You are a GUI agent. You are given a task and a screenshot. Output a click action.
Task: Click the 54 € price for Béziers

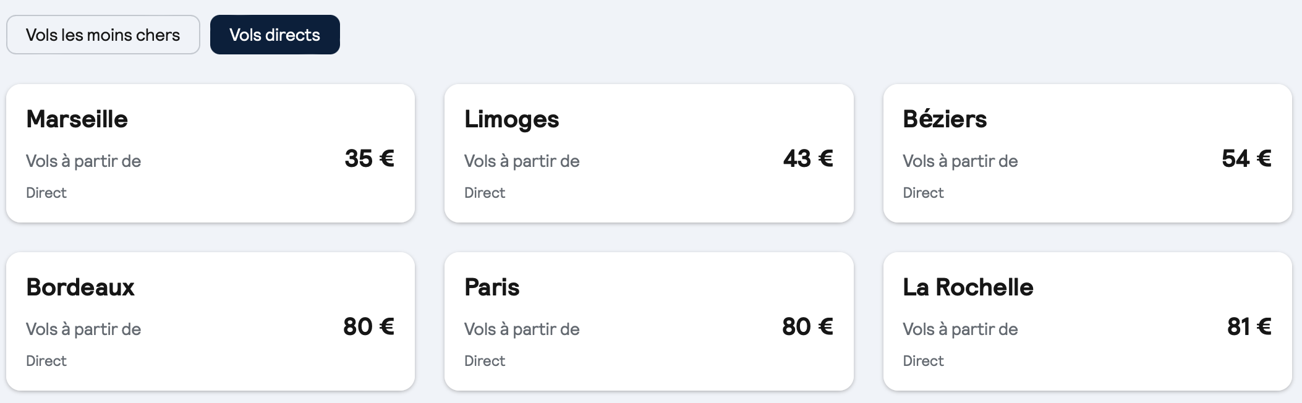pyautogui.click(x=1246, y=159)
